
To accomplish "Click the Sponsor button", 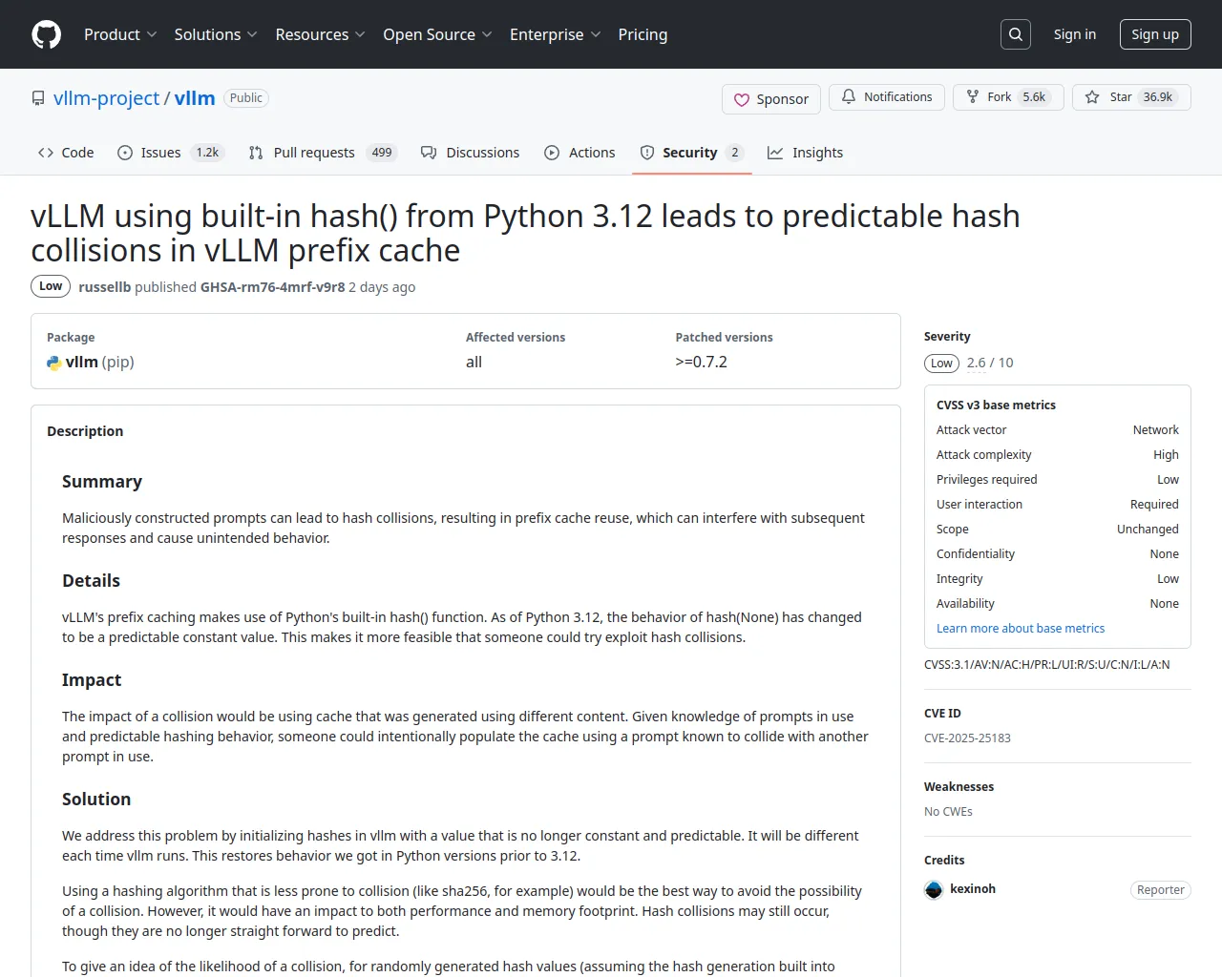I will point(771,99).
